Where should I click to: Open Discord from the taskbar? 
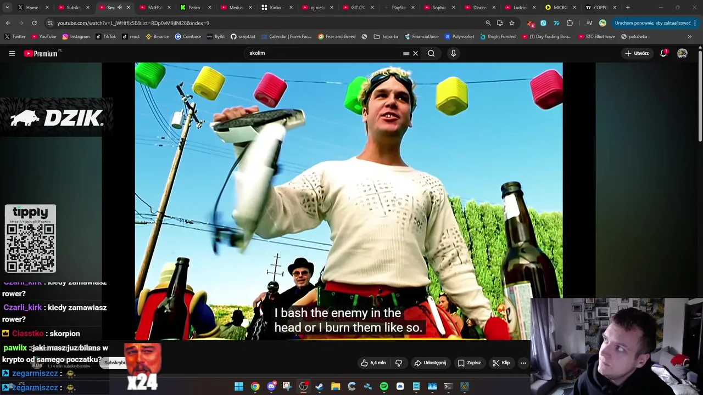pyautogui.click(x=271, y=386)
